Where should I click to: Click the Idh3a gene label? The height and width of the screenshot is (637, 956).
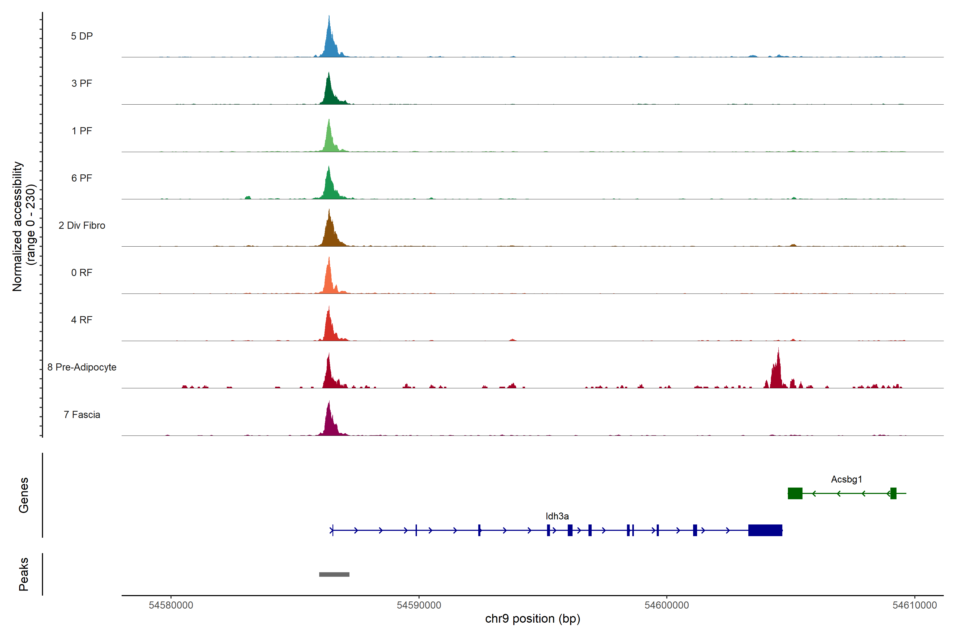coord(557,516)
